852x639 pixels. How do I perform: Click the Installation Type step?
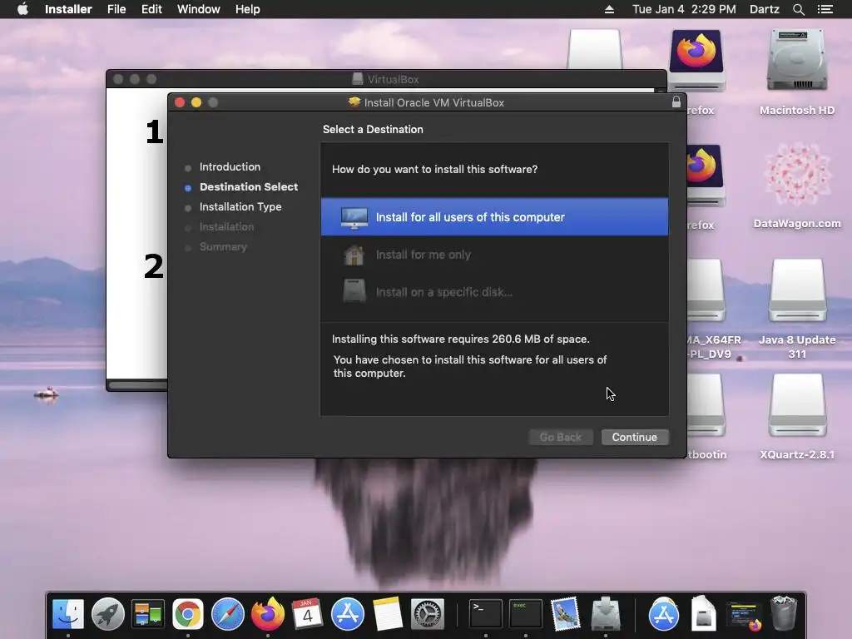coord(240,207)
